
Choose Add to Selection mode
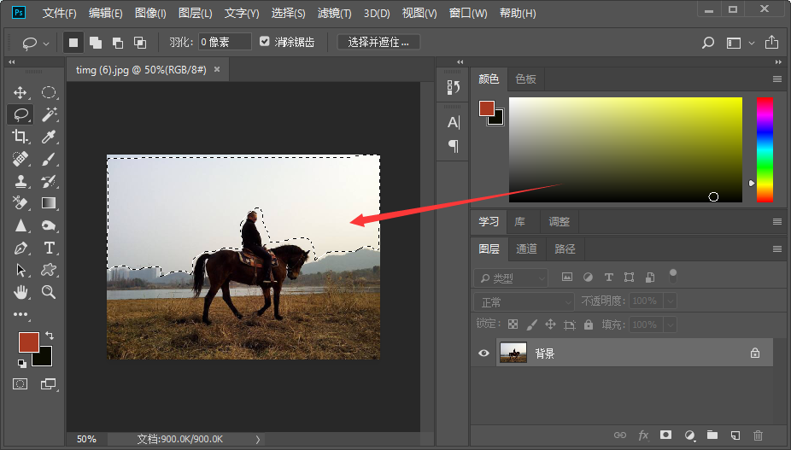coord(96,43)
